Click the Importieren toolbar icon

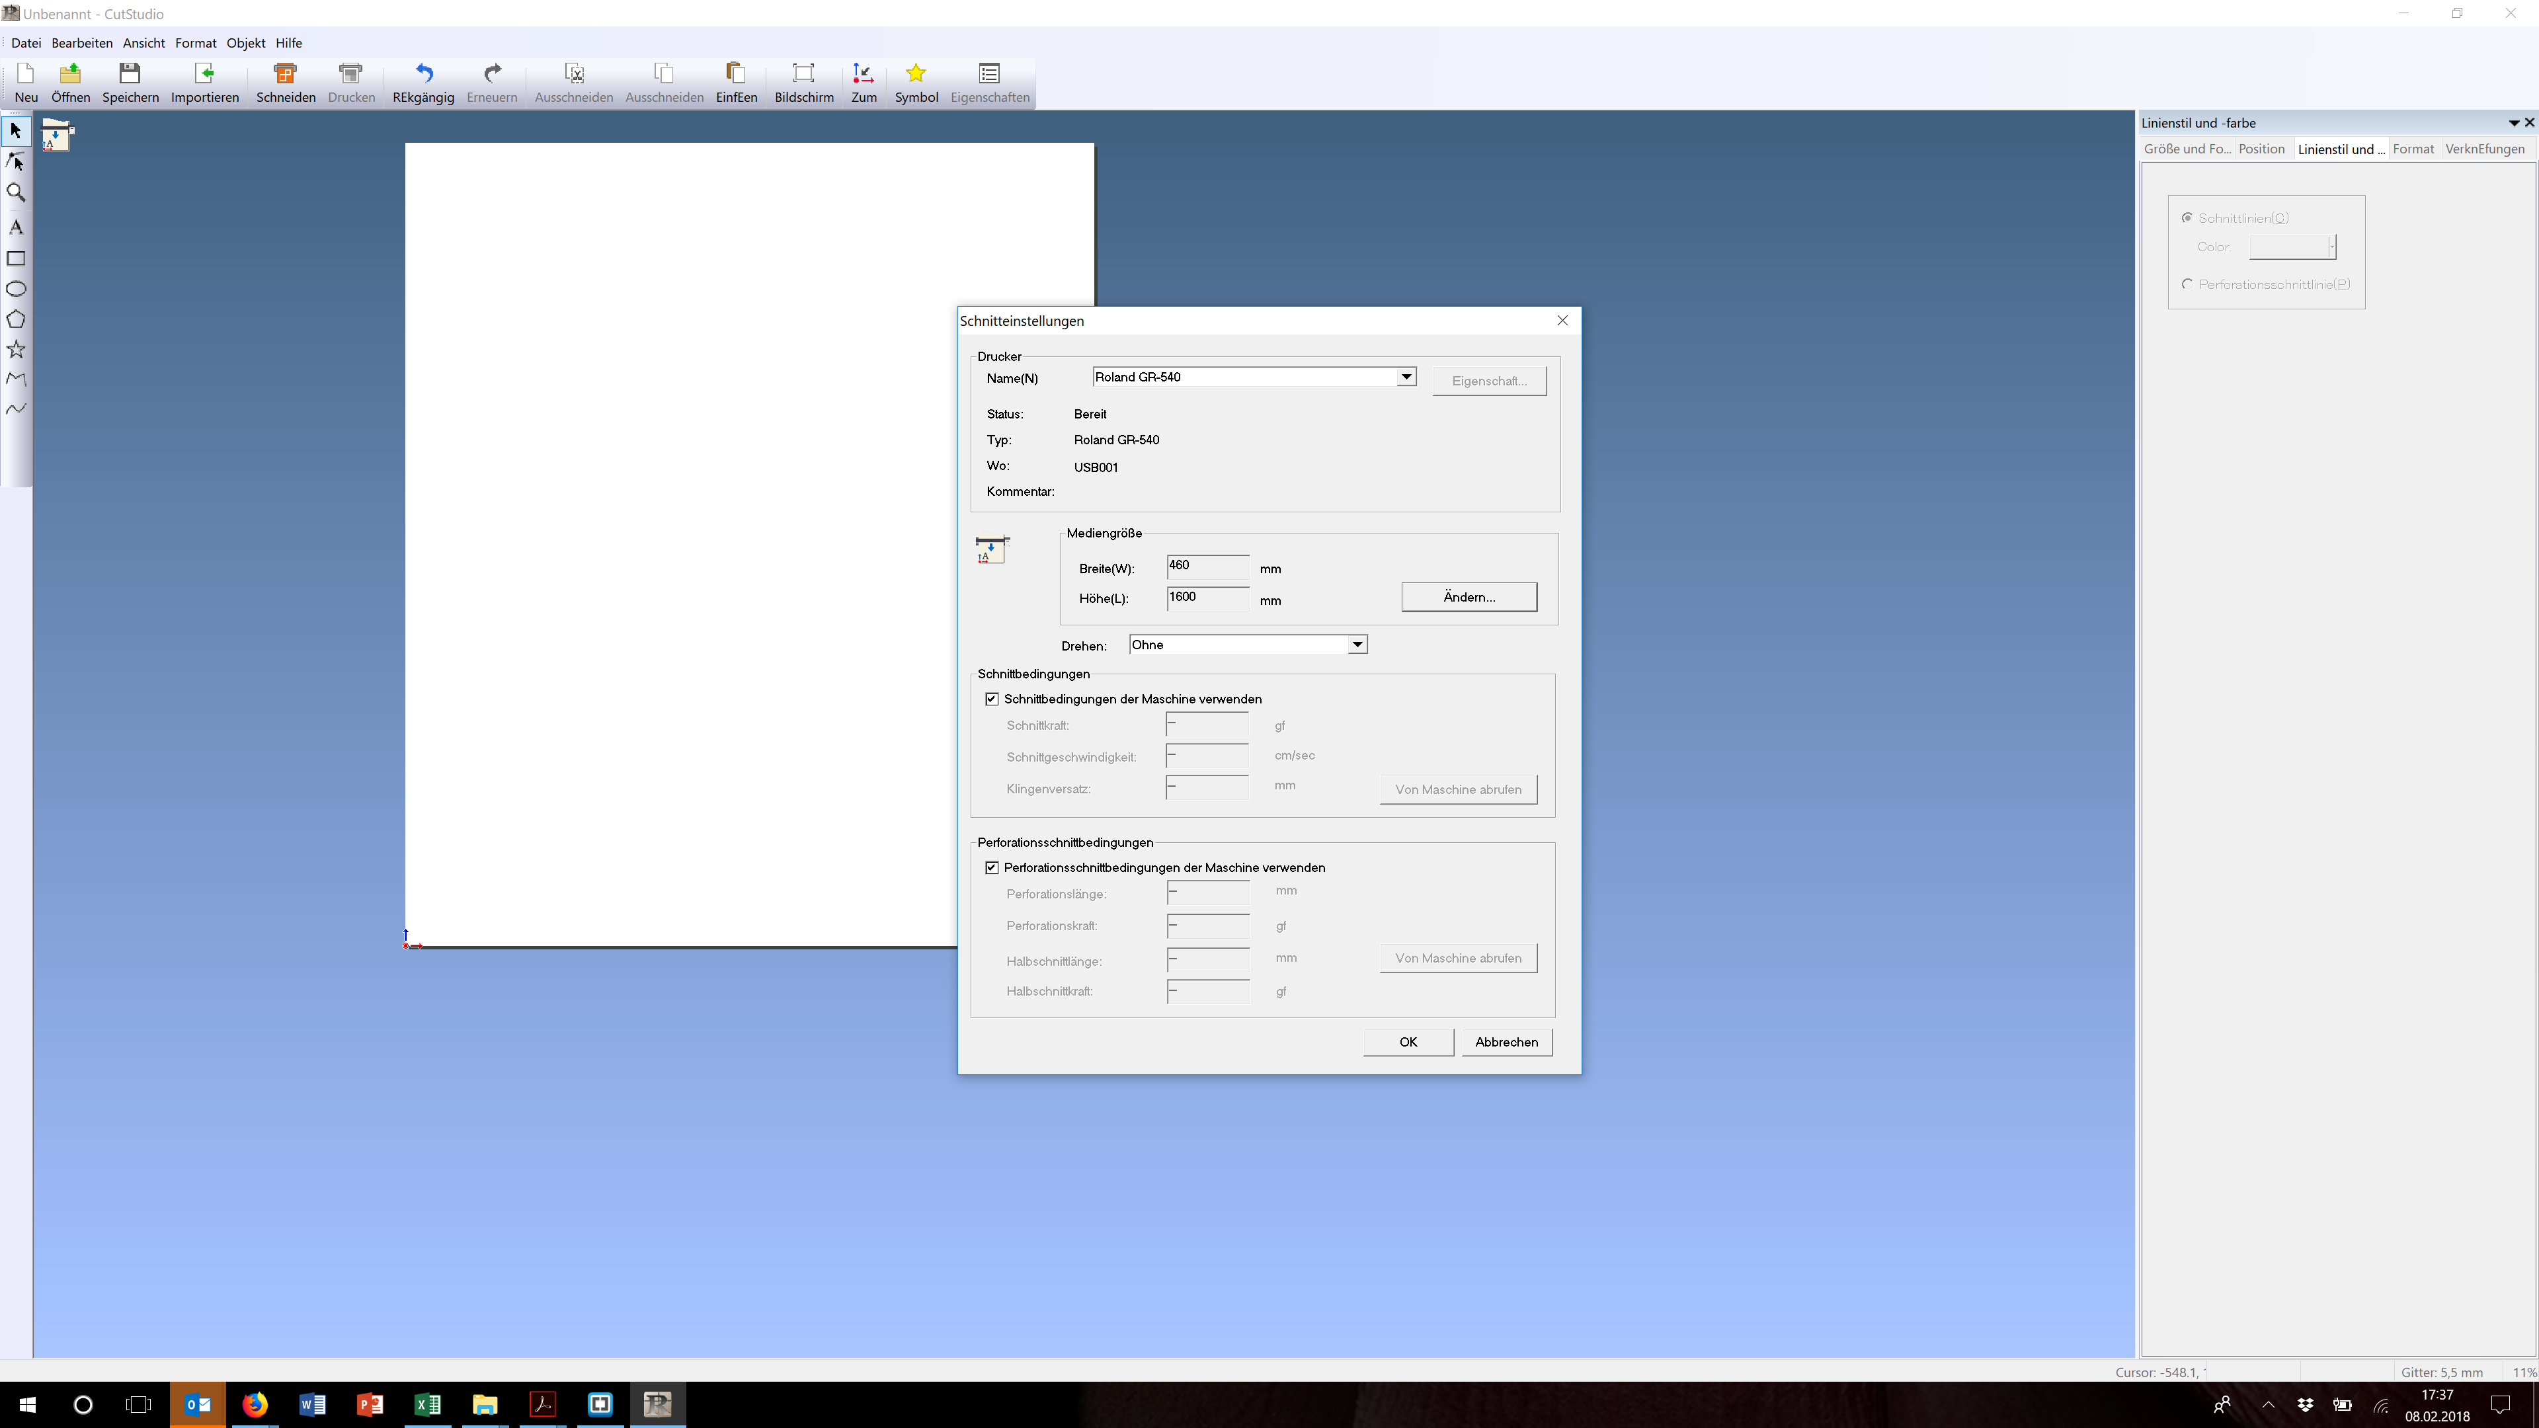click(x=205, y=74)
